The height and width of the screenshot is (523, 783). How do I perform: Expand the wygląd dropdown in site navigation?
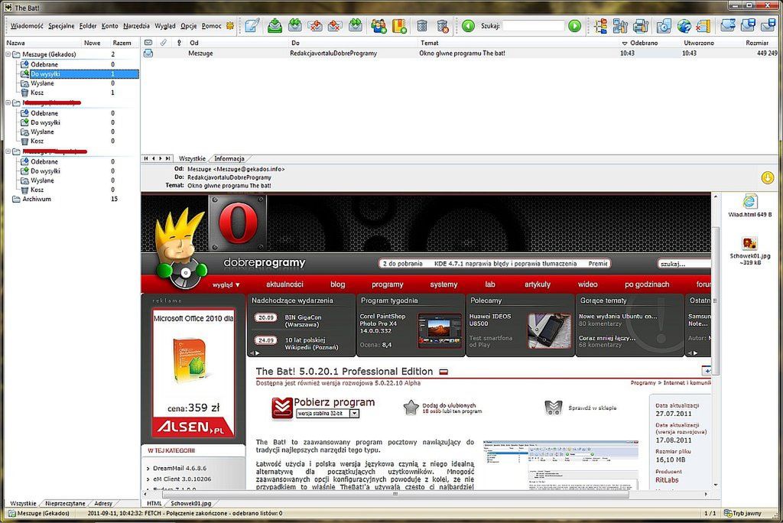point(226,284)
